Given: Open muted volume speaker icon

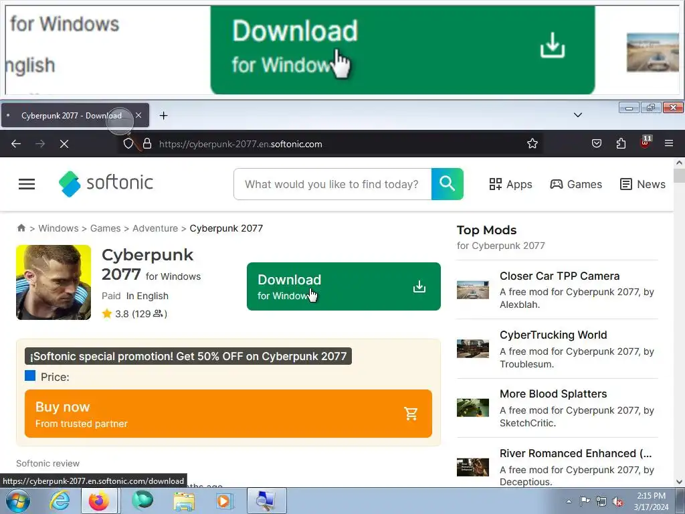Looking at the screenshot, I should click(617, 502).
